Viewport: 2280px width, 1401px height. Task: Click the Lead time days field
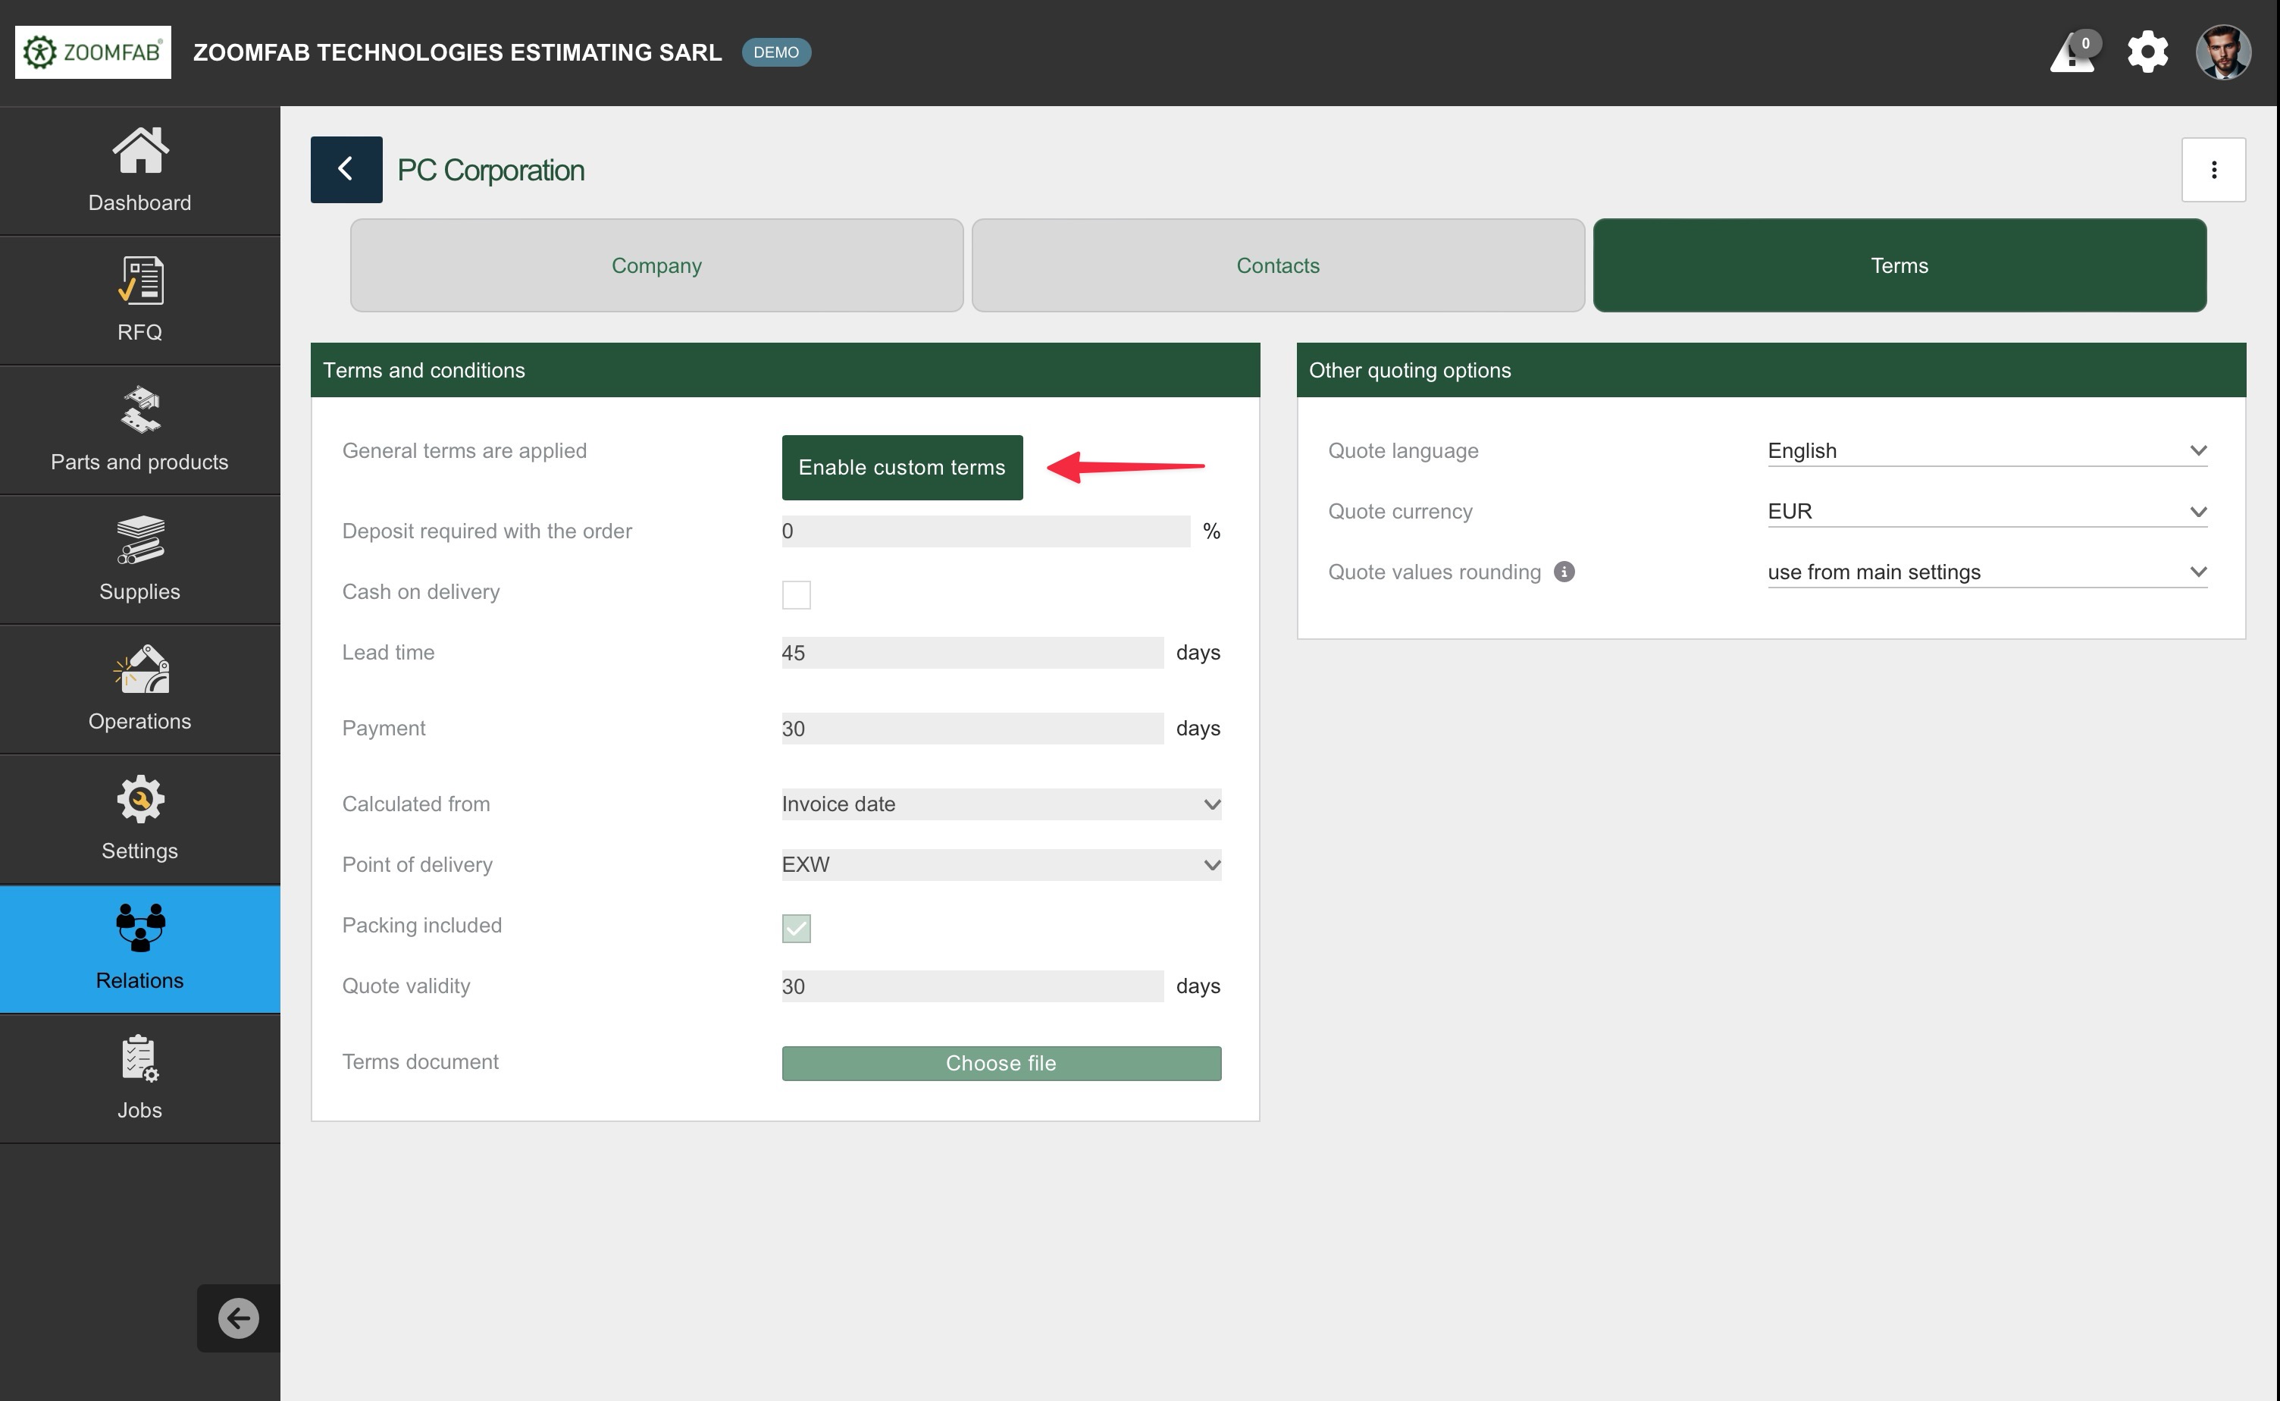[x=971, y=653]
